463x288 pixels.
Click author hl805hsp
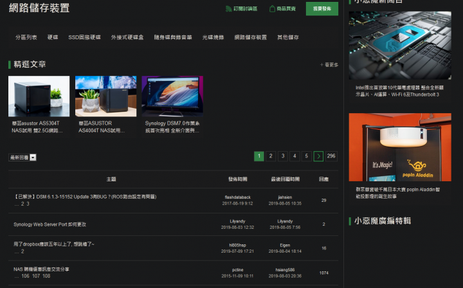tap(237, 245)
